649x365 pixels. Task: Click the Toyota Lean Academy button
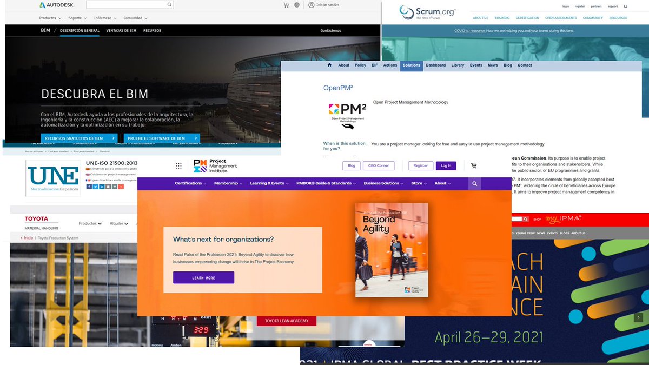click(x=287, y=321)
